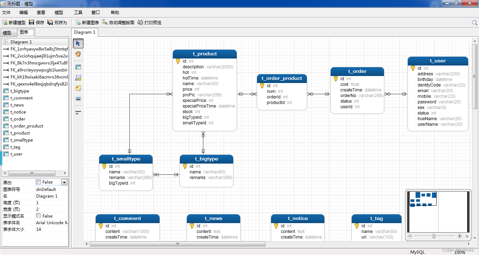Open the 窗口 menu
The image size is (479, 255).
[96, 13]
